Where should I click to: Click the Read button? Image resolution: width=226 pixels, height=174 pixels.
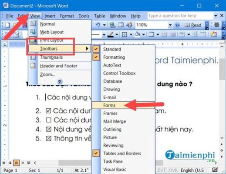(x=193, y=25)
